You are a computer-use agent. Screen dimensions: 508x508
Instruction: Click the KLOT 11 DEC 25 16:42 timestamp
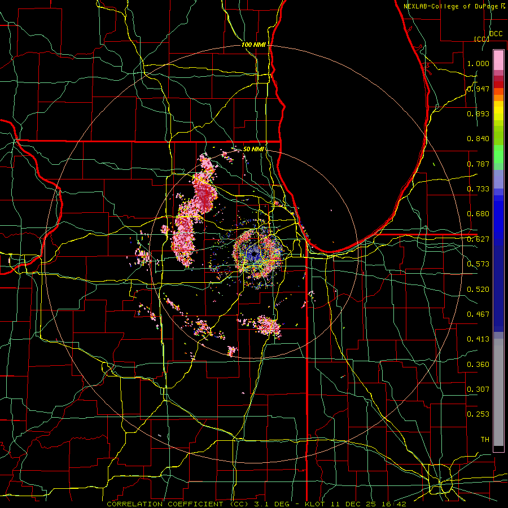click(356, 504)
